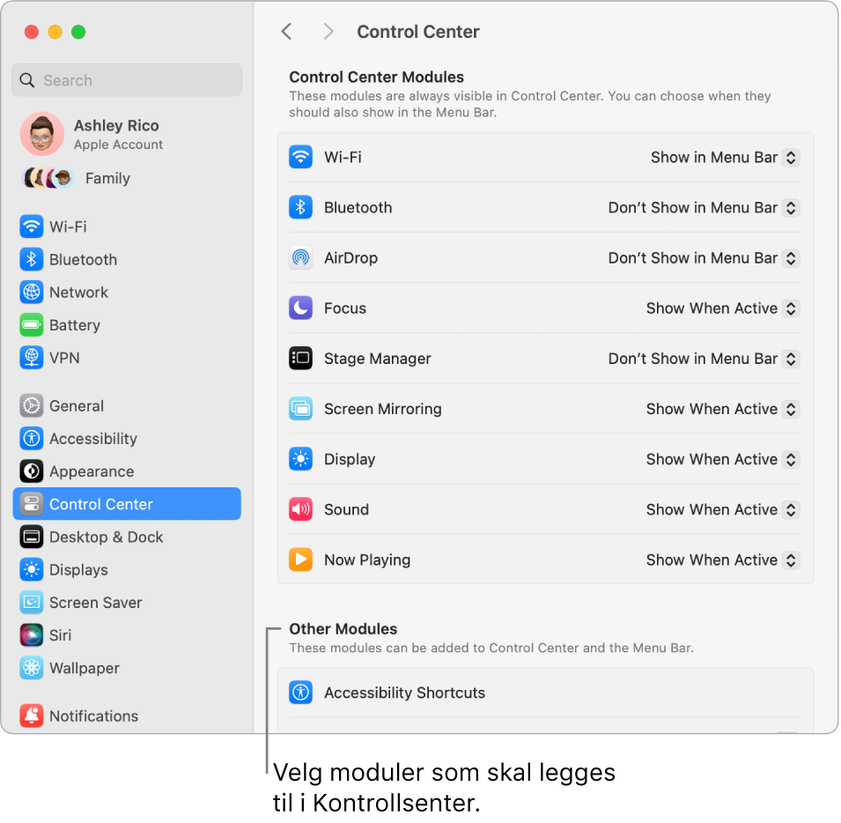Click the Focus moon icon
841x823 pixels.
click(300, 308)
